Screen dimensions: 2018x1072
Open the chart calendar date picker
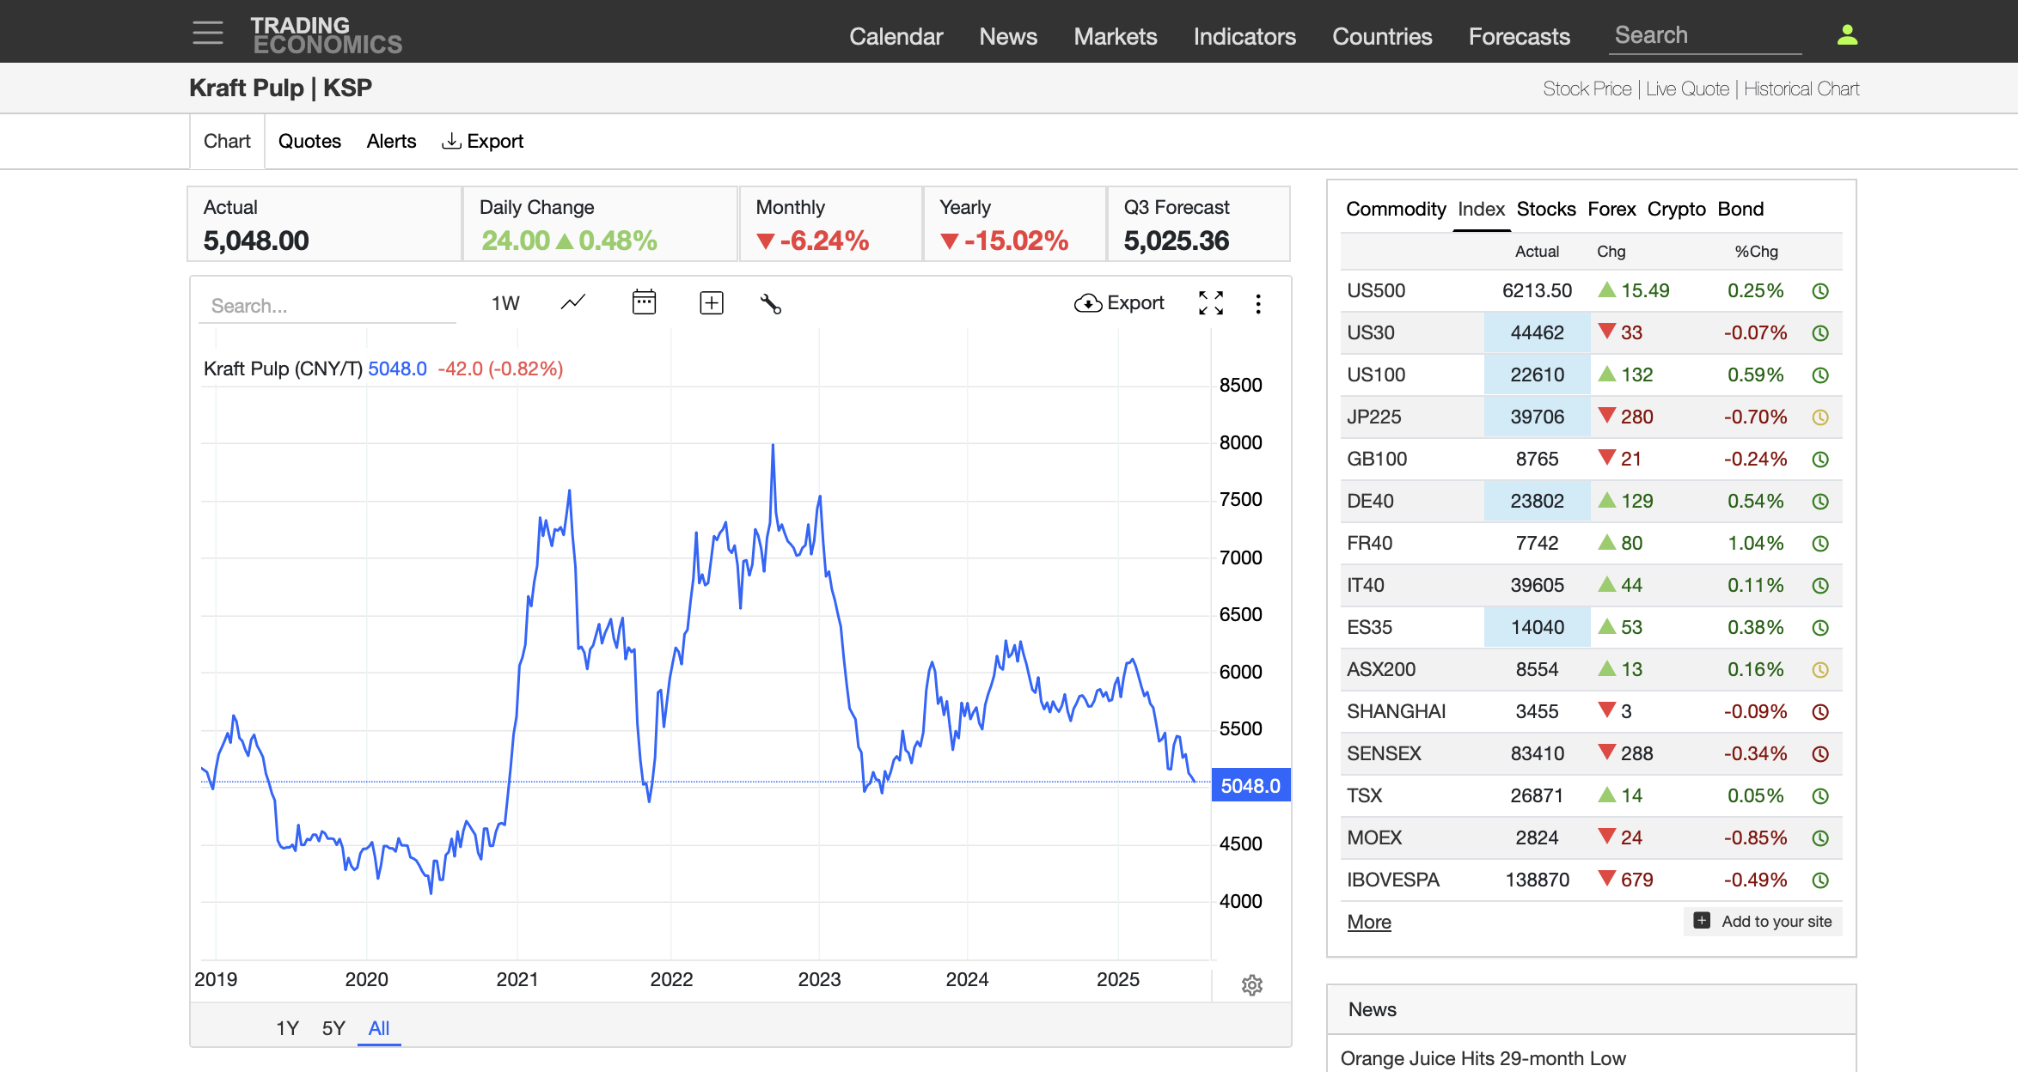point(644,302)
